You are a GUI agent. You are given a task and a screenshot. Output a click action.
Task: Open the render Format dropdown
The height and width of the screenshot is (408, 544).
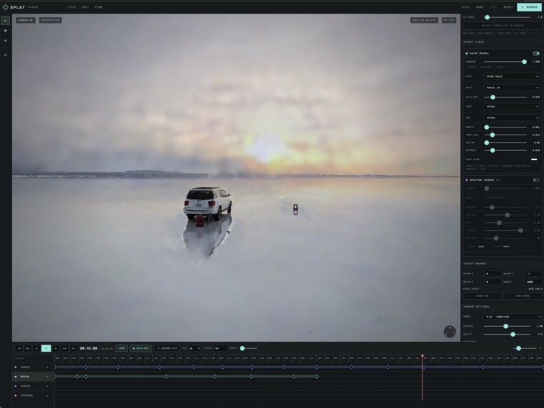(x=512, y=316)
